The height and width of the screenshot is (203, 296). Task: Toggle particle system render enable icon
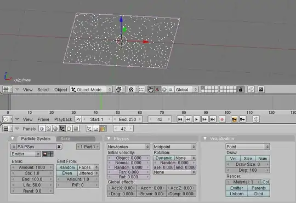pyautogui.click(x=45, y=154)
